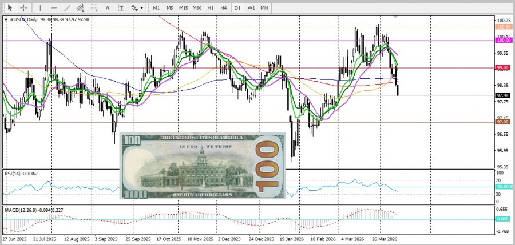This screenshot has width=515, height=245.
Task: Click the magenta 100.00 price level label
Action: coord(504,41)
